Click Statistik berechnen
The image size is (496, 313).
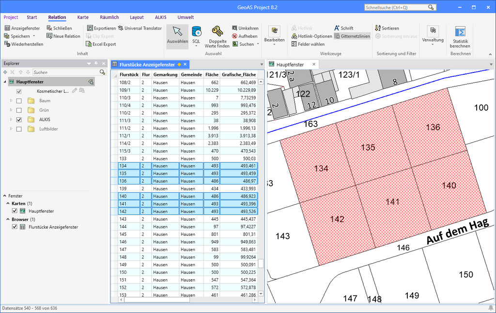tap(460, 37)
